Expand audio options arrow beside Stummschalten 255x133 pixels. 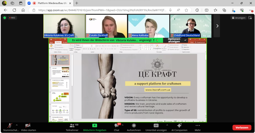point(17,125)
